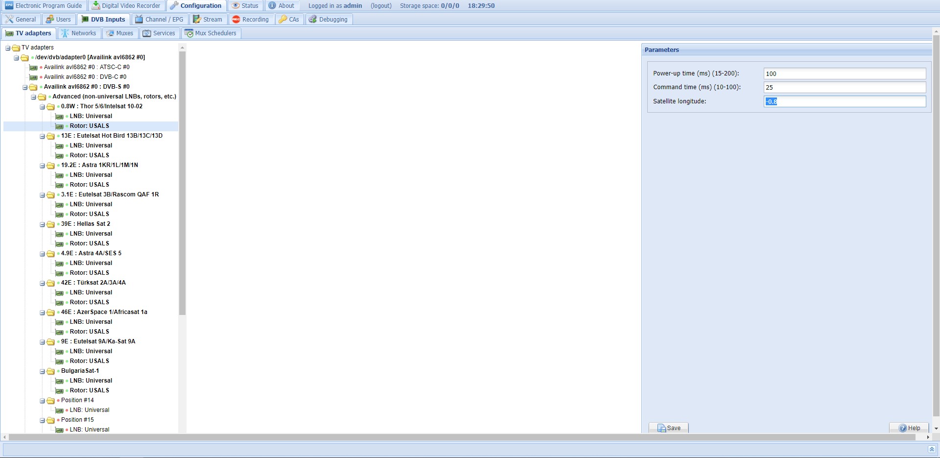Open the Electronic Program Guide tab
The image size is (940, 458).
coord(44,6)
